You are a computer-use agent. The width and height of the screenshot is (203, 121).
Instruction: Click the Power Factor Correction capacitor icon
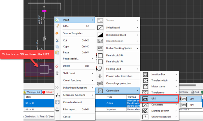[100, 76]
